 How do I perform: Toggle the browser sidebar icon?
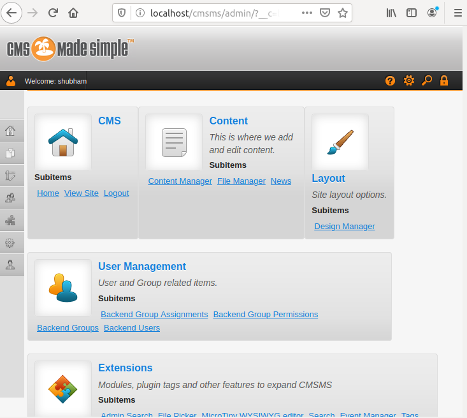[412, 13]
